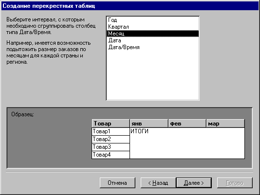The width and height of the screenshot is (260, 195).
Task: Click the Товар3 row in sample
Action: coord(111,147)
